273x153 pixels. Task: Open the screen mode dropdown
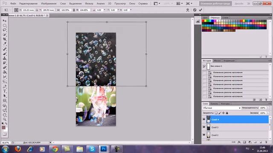(189, 3)
